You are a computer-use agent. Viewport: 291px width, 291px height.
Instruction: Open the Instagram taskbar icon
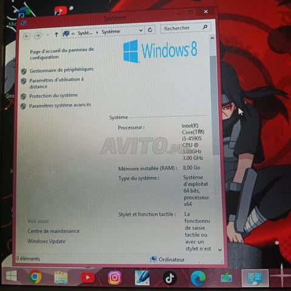(115, 278)
